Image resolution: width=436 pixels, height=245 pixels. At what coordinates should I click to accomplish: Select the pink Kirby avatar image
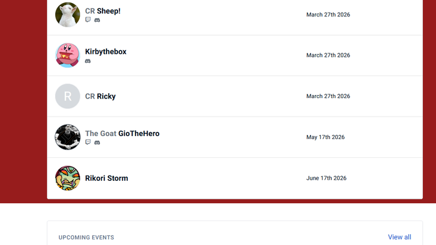[x=68, y=55]
